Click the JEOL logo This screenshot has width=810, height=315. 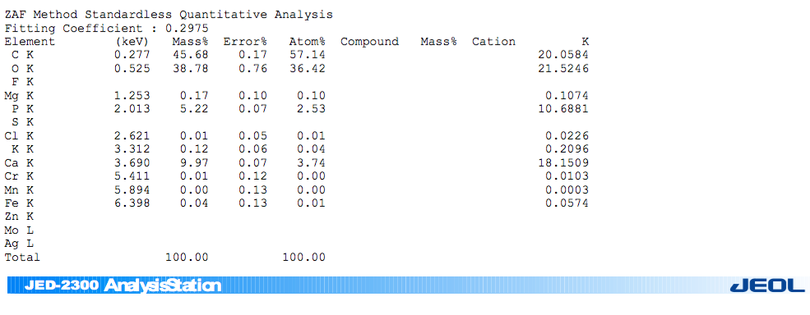(767, 285)
